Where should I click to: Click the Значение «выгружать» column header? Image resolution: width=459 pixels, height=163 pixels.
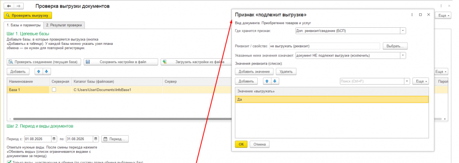tap(332, 91)
